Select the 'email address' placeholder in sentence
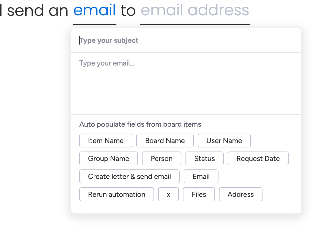The width and height of the screenshot is (328, 237). (195, 11)
